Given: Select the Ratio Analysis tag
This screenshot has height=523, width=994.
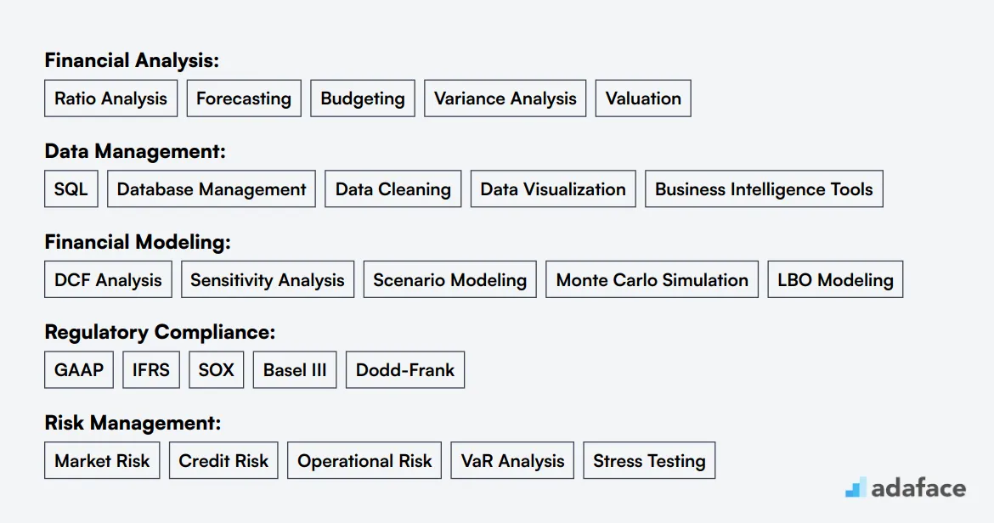Looking at the screenshot, I should [x=111, y=98].
